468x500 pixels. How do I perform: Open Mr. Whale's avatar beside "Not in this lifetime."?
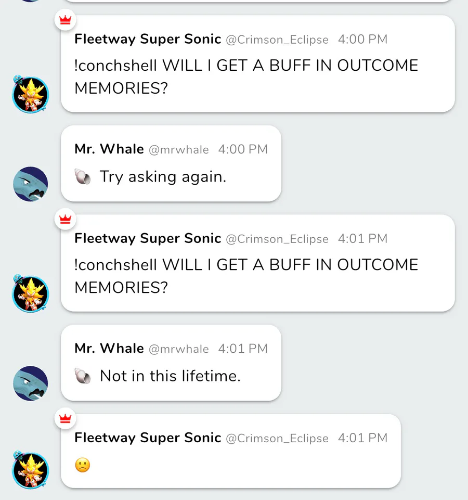(x=30, y=383)
